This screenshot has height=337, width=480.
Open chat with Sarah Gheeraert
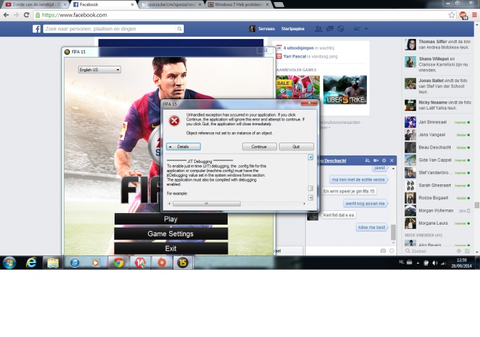point(437,186)
